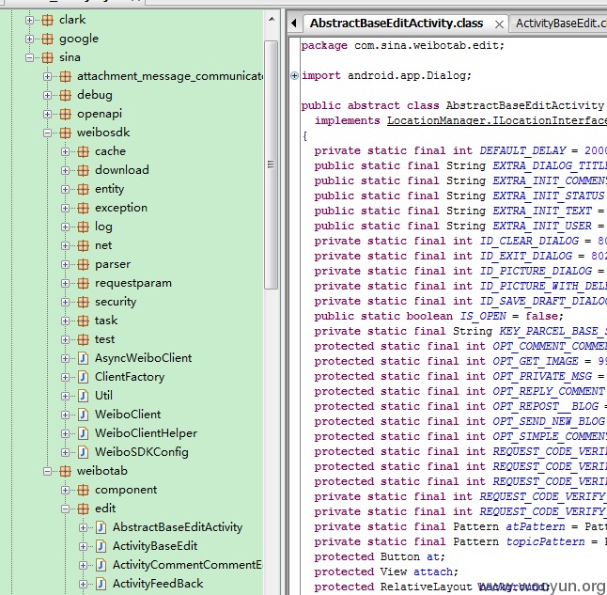Click the component package icon
This screenshot has width=607, height=595.
click(83, 490)
